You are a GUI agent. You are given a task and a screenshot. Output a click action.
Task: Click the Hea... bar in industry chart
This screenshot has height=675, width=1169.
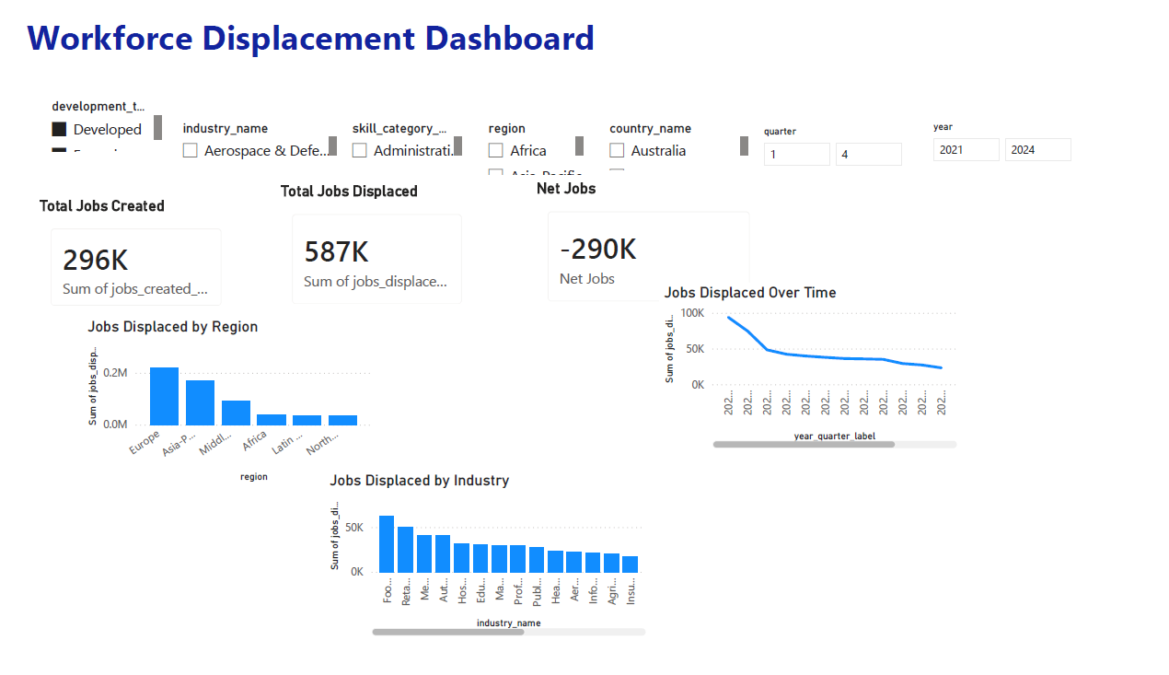(x=555, y=562)
